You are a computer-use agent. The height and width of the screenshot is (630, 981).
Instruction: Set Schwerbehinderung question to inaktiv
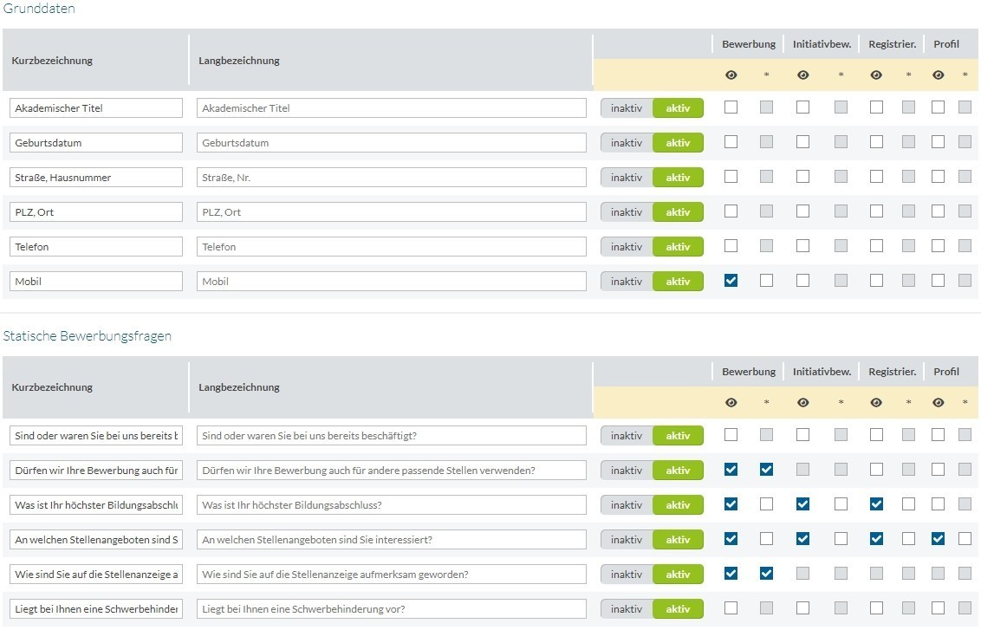(x=627, y=608)
